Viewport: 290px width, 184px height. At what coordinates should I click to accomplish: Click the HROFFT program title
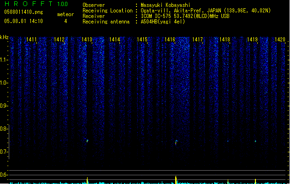point(29,4)
